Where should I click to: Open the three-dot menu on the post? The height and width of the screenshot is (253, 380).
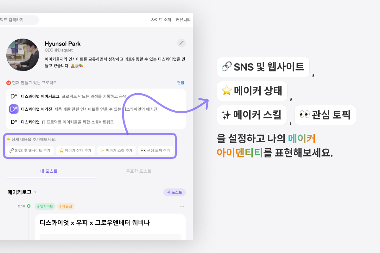(x=182, y=206)
